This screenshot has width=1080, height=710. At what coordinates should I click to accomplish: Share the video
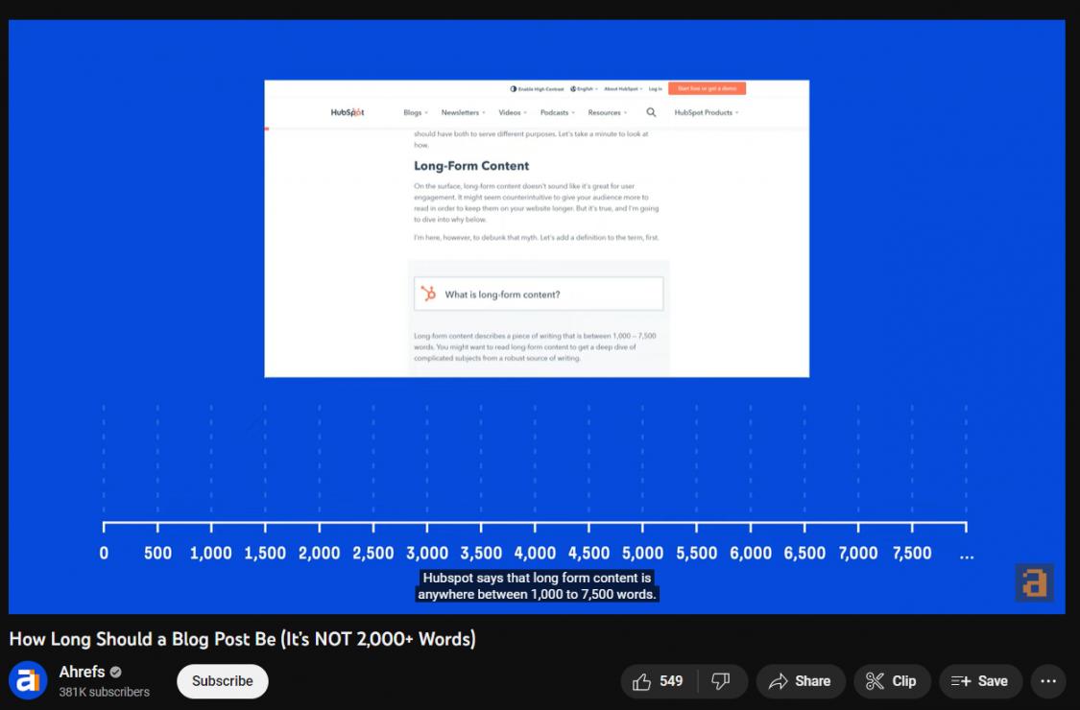click(x=801, y=681)
